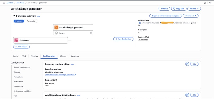Viewport: 214px width, 99px height.
Task: Copy the Function ARN using the copy icon
Action: click(x=140, y=23)
